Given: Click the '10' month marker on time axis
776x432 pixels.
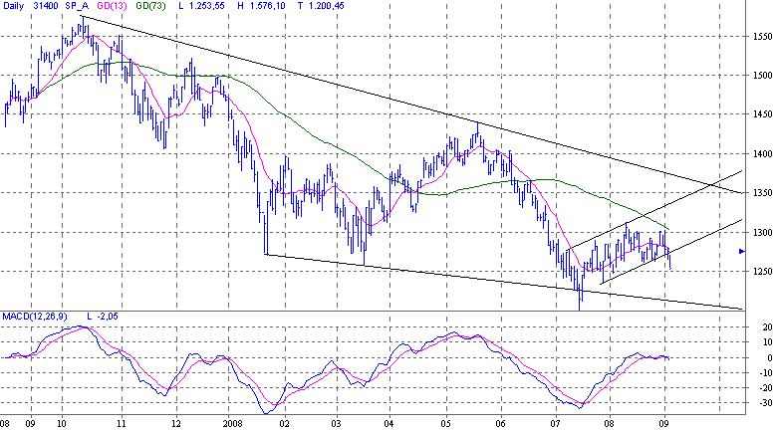Looking at the screenshot, I should (x=62, y=424).
